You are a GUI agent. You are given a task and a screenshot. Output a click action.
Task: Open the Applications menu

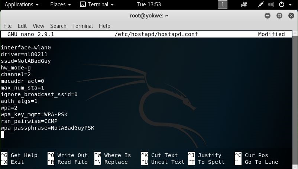[22, 4]
